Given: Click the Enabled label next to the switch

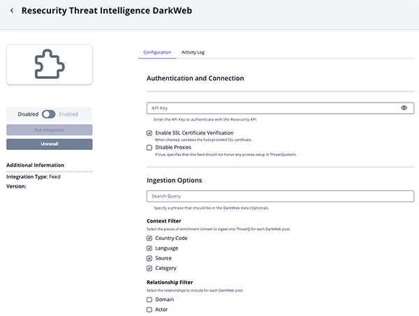Looking at the screenshot, I should tap(68, 114).
